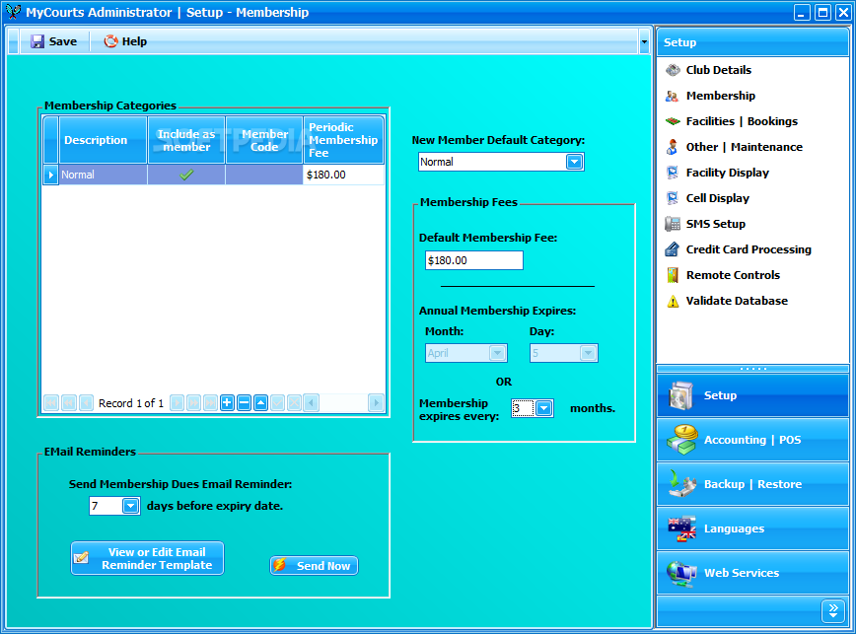Click the next page double-arrow navigator button
856x634 pixels.
pyautogui.click(x=193, y=403)
